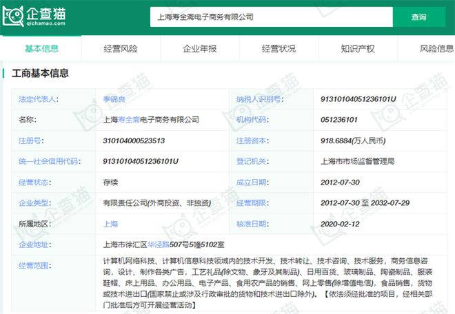Image resolution: width=455 pixels, height=314 pixels.
Task: Click registration number 310104000523513
Action: pos(134,140)
